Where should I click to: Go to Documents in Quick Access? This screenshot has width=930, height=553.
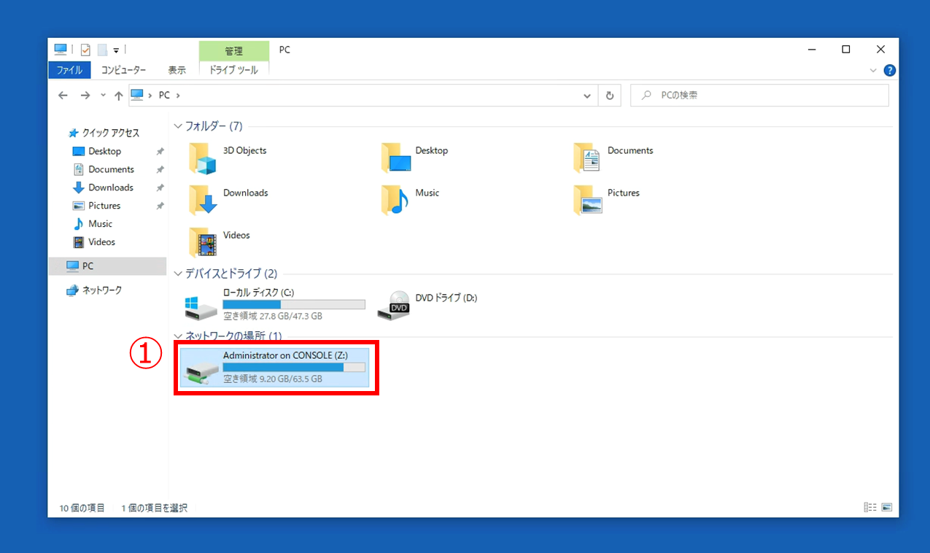[x=111, y=169]
